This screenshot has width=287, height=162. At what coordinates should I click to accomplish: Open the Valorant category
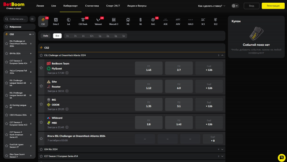tap(98, 21)
